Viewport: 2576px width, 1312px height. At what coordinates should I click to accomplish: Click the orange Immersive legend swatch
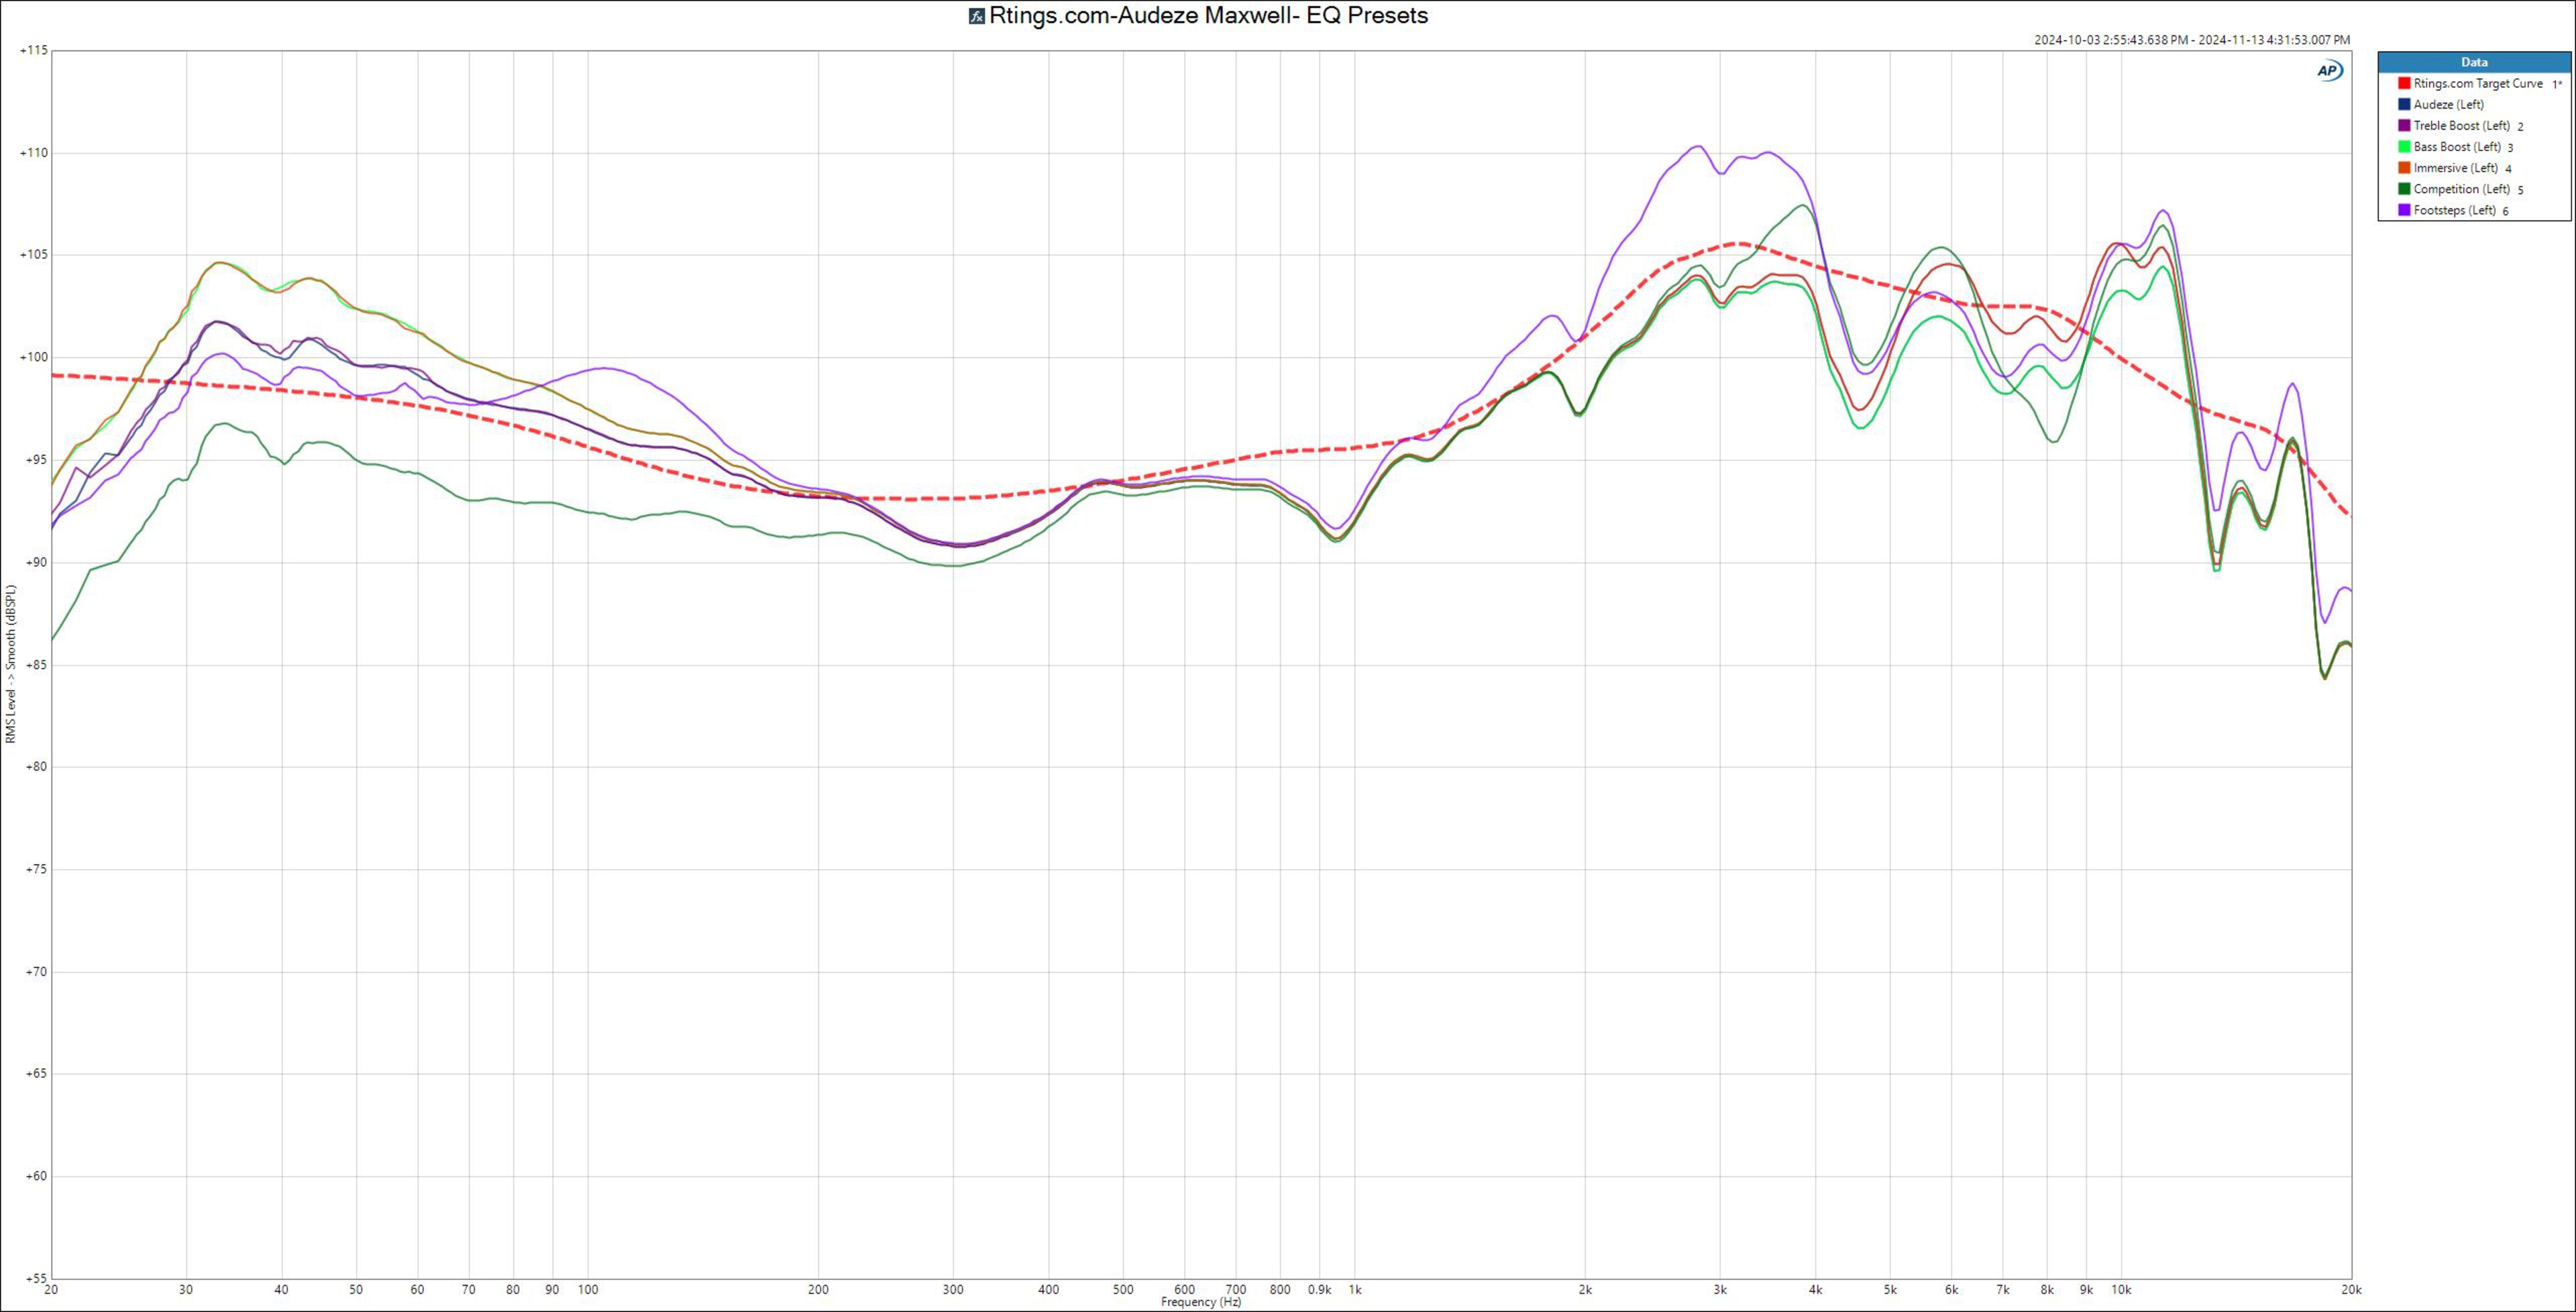coord(2404,168)
